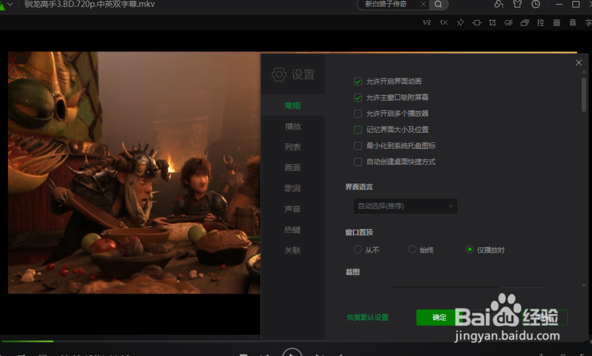This screenshot has width=592, height=356.
Task: Click the overlapping windows mini-mode icon
Action: click(x=525, y=23)
